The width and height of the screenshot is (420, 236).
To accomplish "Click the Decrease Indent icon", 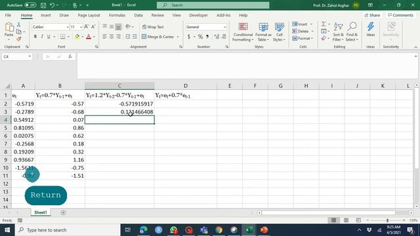I will point(128,37).
